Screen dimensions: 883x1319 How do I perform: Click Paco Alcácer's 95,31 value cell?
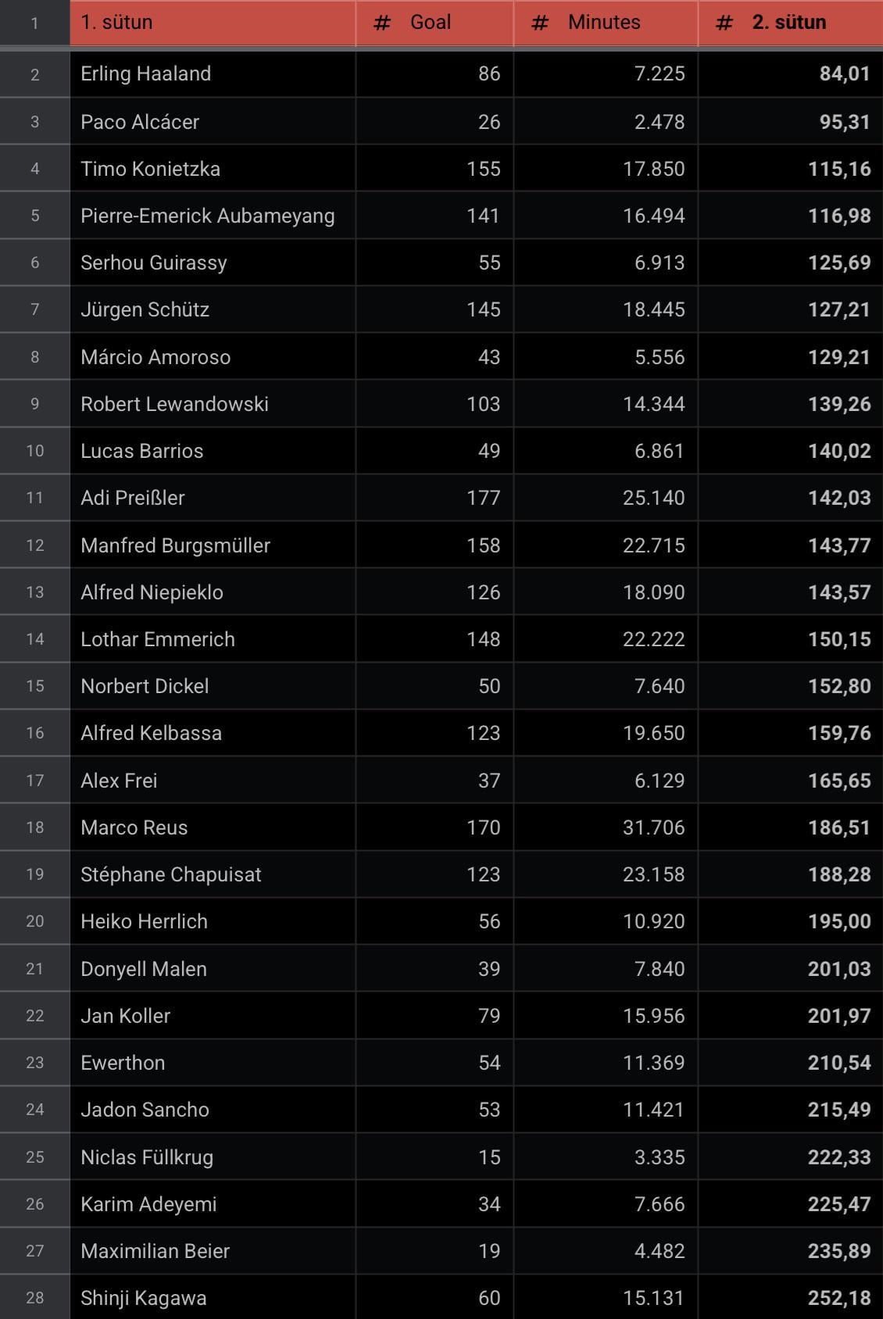(x=844, y=122)
